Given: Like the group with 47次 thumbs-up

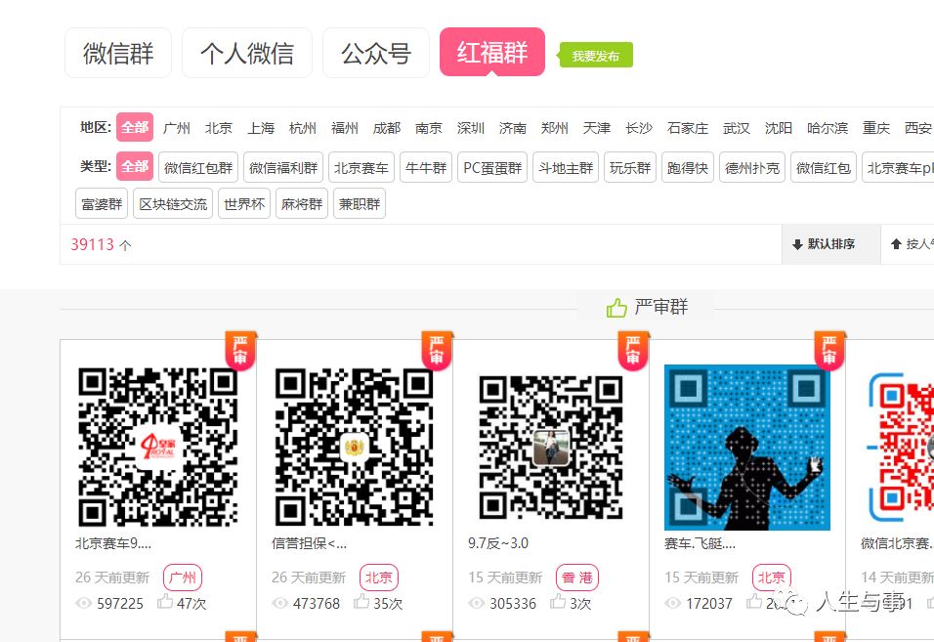Looking at the screenshot, I should pos(165,602).
